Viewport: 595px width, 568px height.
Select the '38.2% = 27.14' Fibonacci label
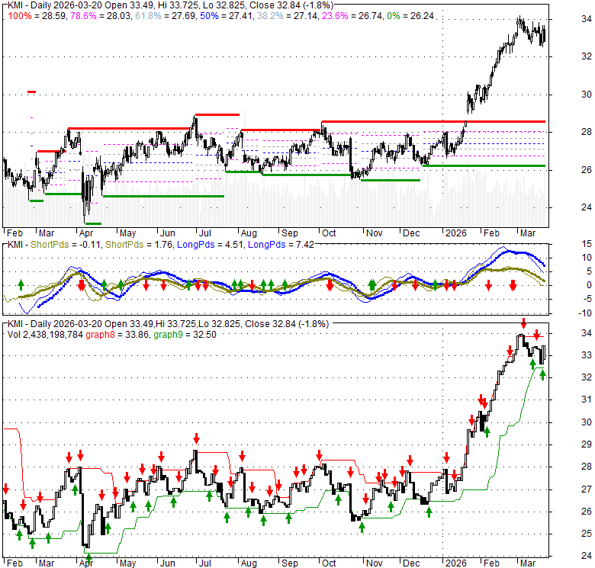[x=288, y=16]
